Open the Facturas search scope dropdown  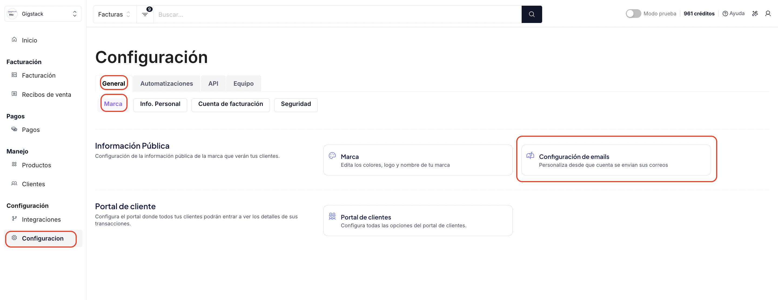[x=115, y=14]
